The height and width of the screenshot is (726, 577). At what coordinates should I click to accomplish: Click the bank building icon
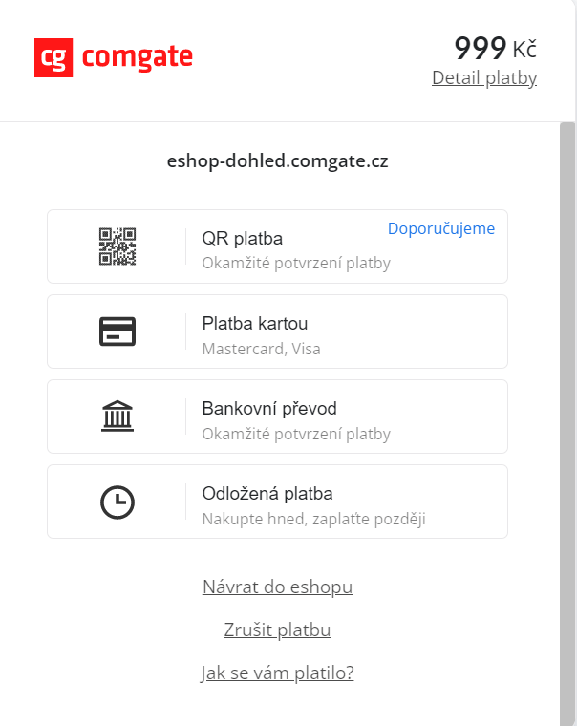click(118, 416)
